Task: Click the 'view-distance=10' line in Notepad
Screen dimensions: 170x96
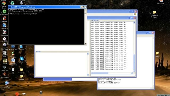Action: click(105, 81)
